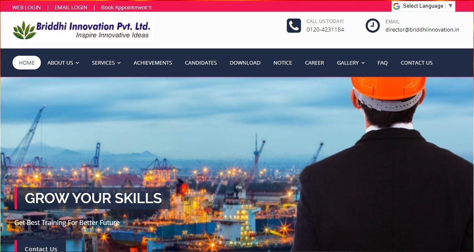Click the WEB LOGIN link
The image size is (474, 252).
[x=26, y=8]
